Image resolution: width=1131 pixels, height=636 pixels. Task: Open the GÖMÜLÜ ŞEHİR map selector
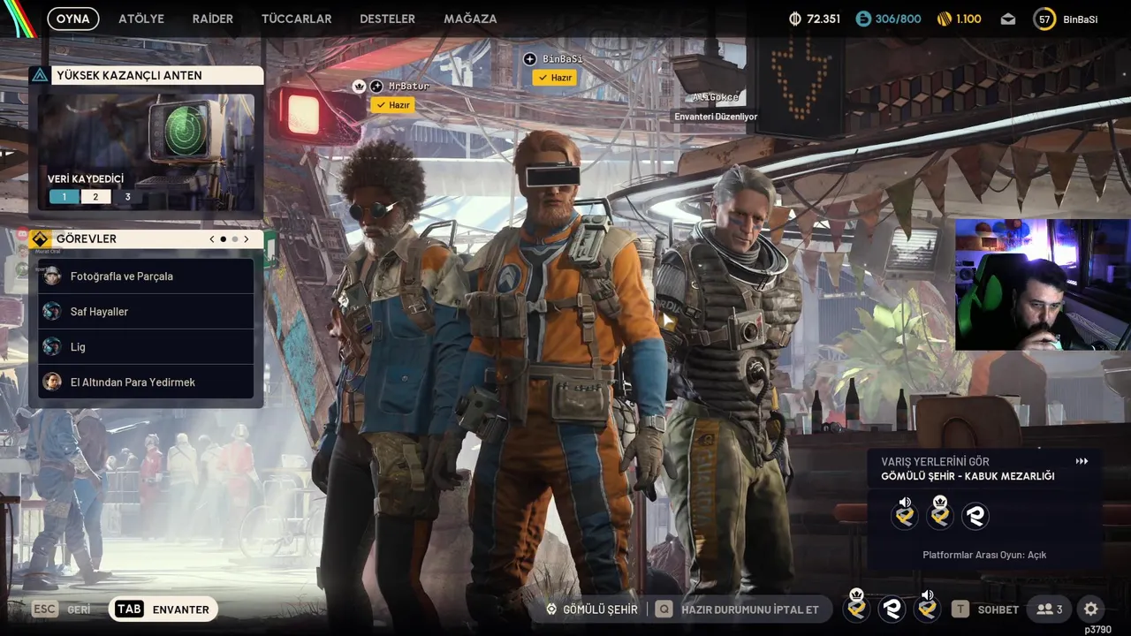[592, 609]
